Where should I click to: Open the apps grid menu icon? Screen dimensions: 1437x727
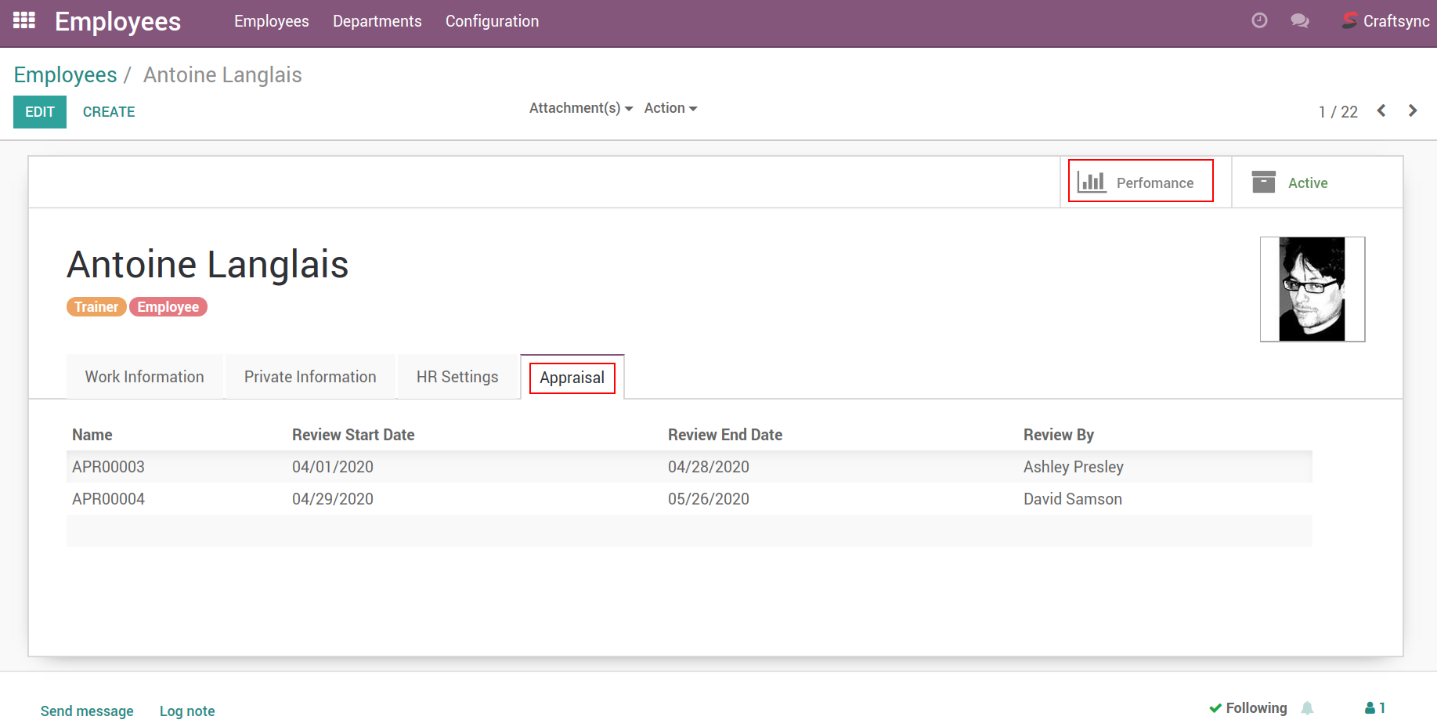(x=24, y=20)
